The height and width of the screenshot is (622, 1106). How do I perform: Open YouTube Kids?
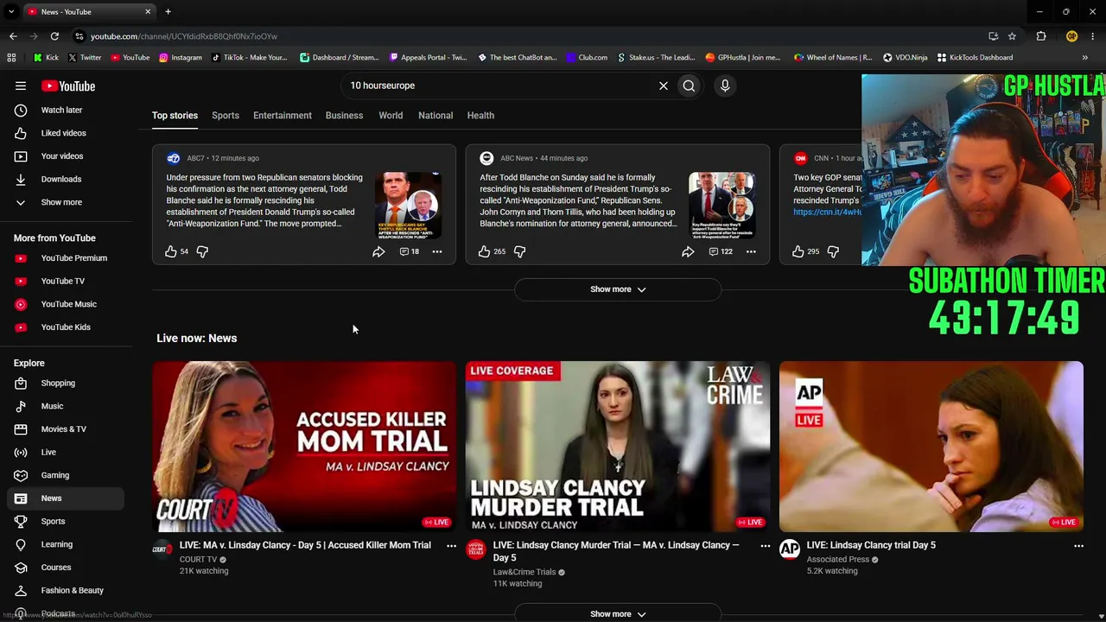tap(66, 327)
